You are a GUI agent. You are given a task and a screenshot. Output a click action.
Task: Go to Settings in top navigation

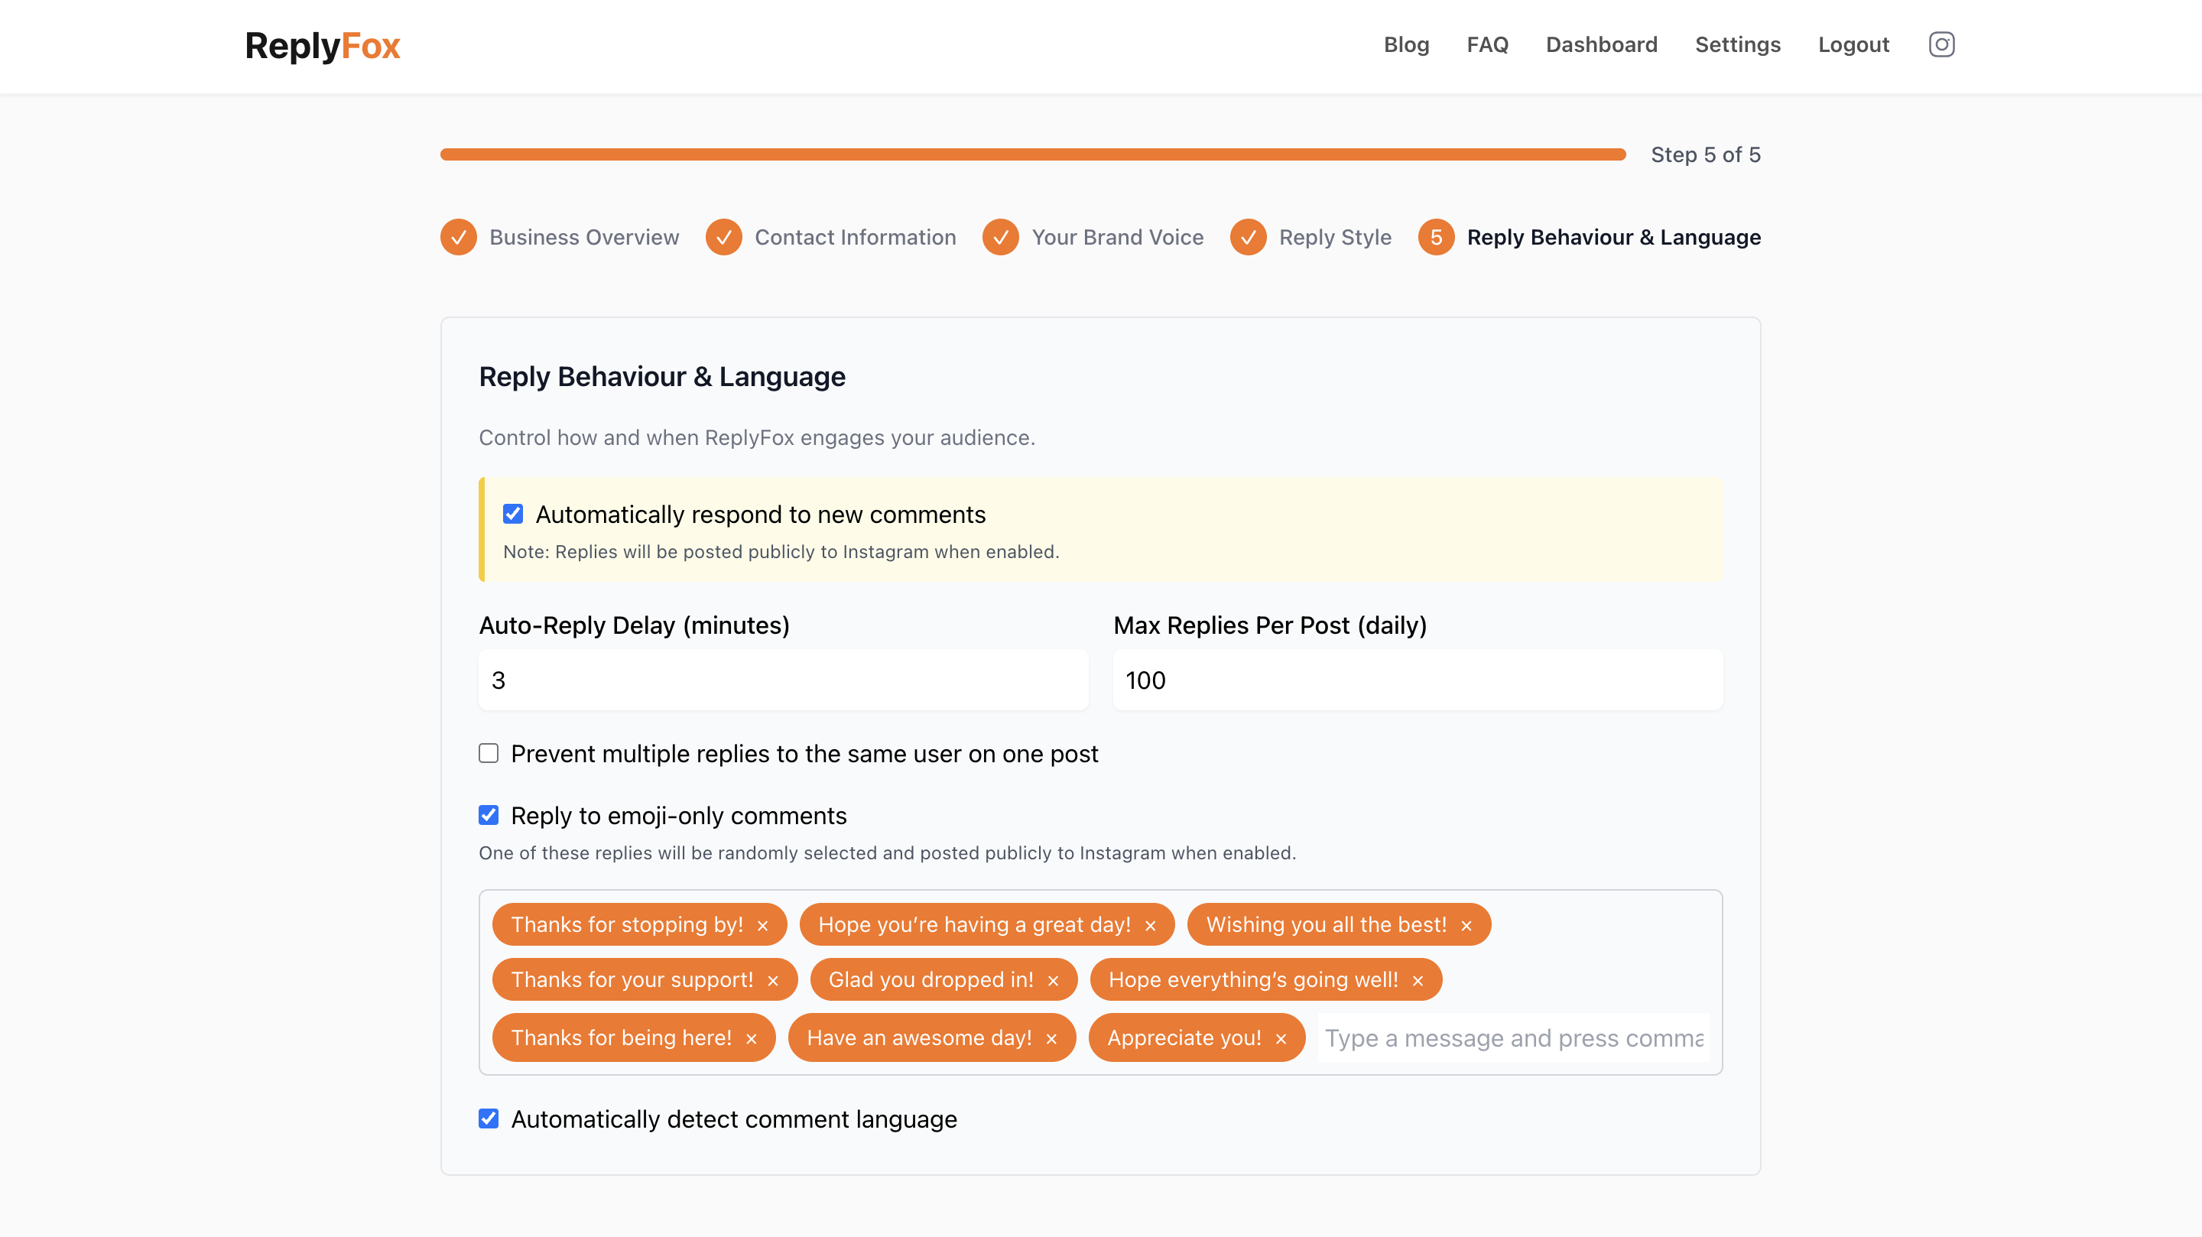(1737, 44)
